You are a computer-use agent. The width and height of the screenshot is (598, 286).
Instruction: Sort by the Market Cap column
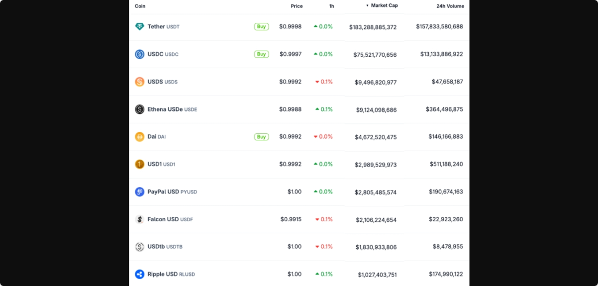pyautogui.click(x=384, y=5)
